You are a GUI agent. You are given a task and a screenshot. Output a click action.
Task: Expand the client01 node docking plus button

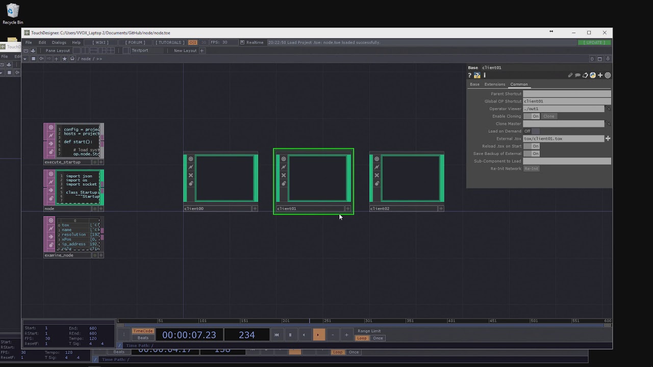point(348,208)
